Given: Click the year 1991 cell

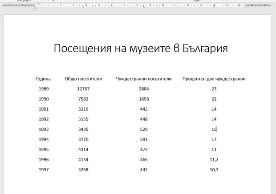Looking at the screenshot, I should tap(44, 109).
